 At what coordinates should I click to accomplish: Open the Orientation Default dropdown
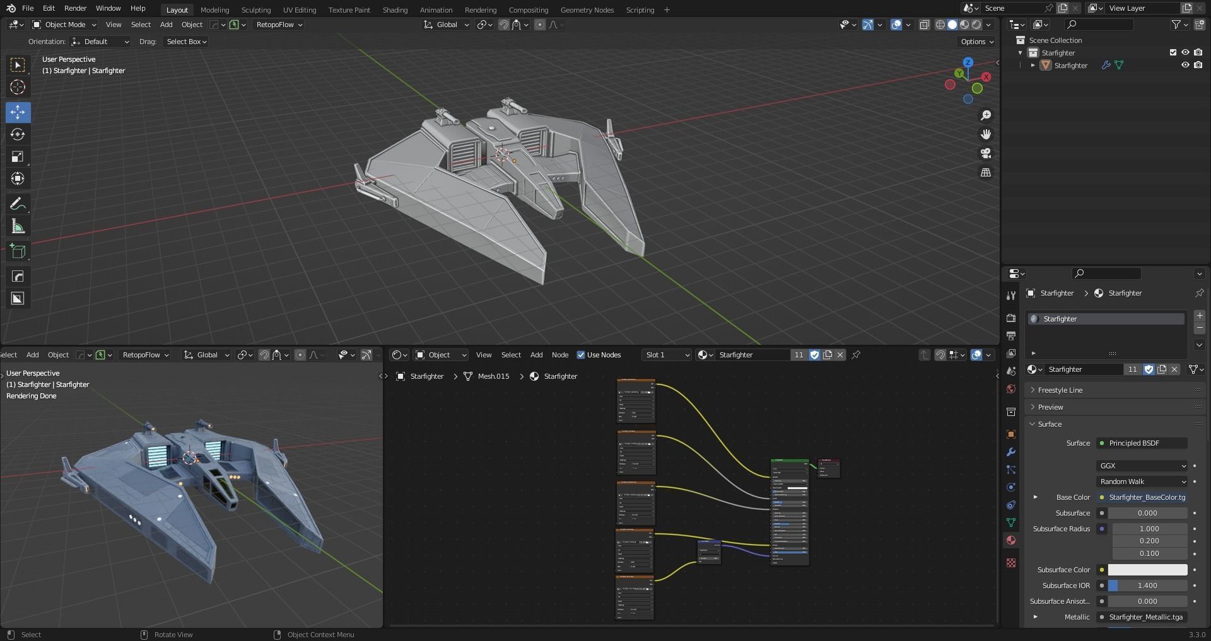[101, 42]
